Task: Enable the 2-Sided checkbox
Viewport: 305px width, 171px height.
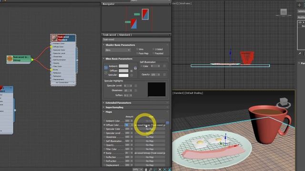Action: coord(153,49)
